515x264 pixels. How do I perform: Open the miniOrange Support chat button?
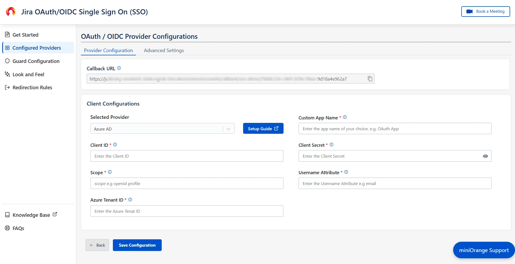484,250
